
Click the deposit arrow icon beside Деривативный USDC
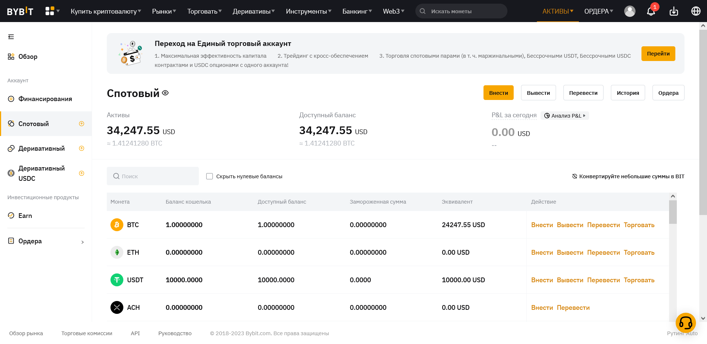[82, 173]
